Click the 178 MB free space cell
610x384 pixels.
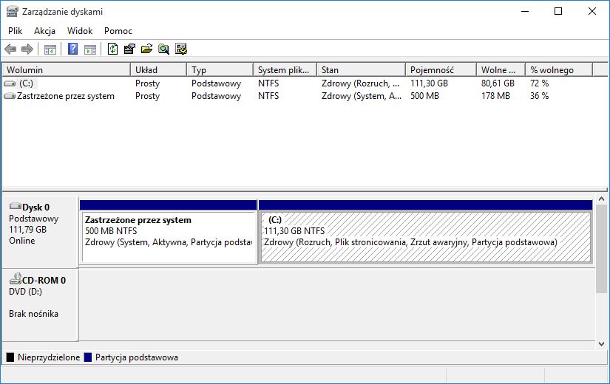click(x=495, y=96)
